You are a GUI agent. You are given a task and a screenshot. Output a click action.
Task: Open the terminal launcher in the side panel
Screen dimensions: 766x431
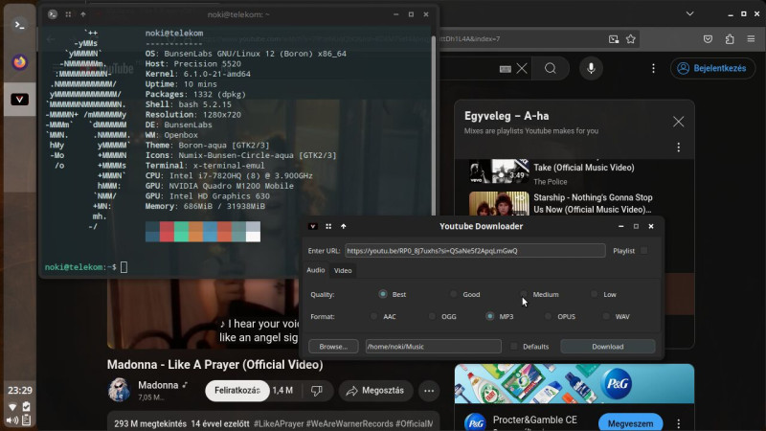point(19,25)
